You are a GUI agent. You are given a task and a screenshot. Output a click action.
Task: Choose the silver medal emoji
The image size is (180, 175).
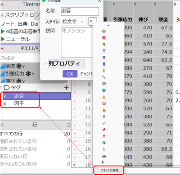point(104,51)
